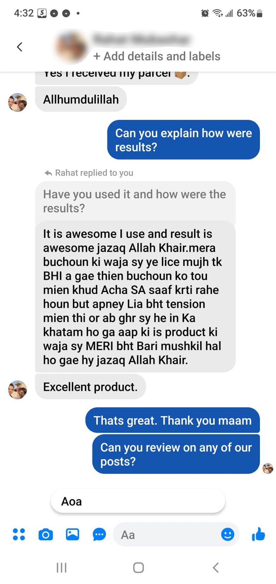Tap 'Thats great. Thank you maam' message

(173, 420)
